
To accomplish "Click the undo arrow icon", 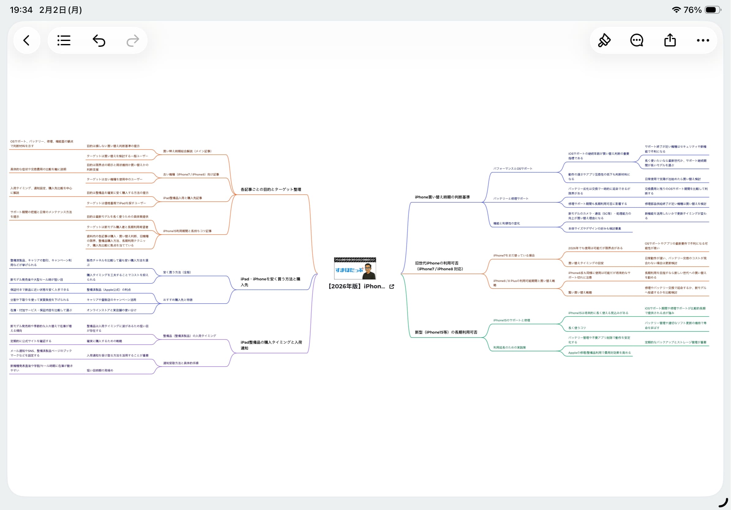I will click(x=99, y=40).
